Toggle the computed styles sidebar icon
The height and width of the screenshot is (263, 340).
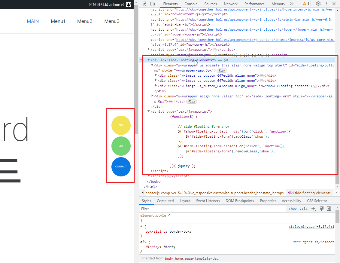pos(329,209)
